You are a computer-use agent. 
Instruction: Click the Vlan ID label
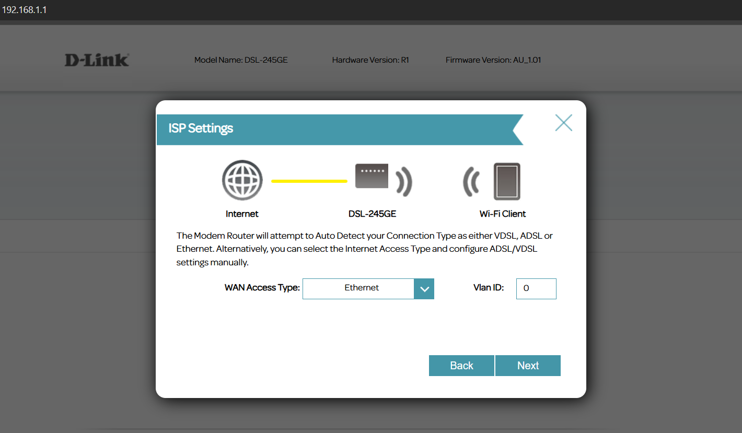[x=488, y=288]
